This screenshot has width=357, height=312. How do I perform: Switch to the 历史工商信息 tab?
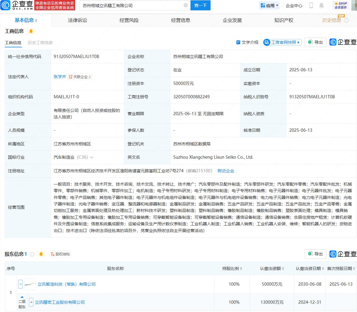40,43
